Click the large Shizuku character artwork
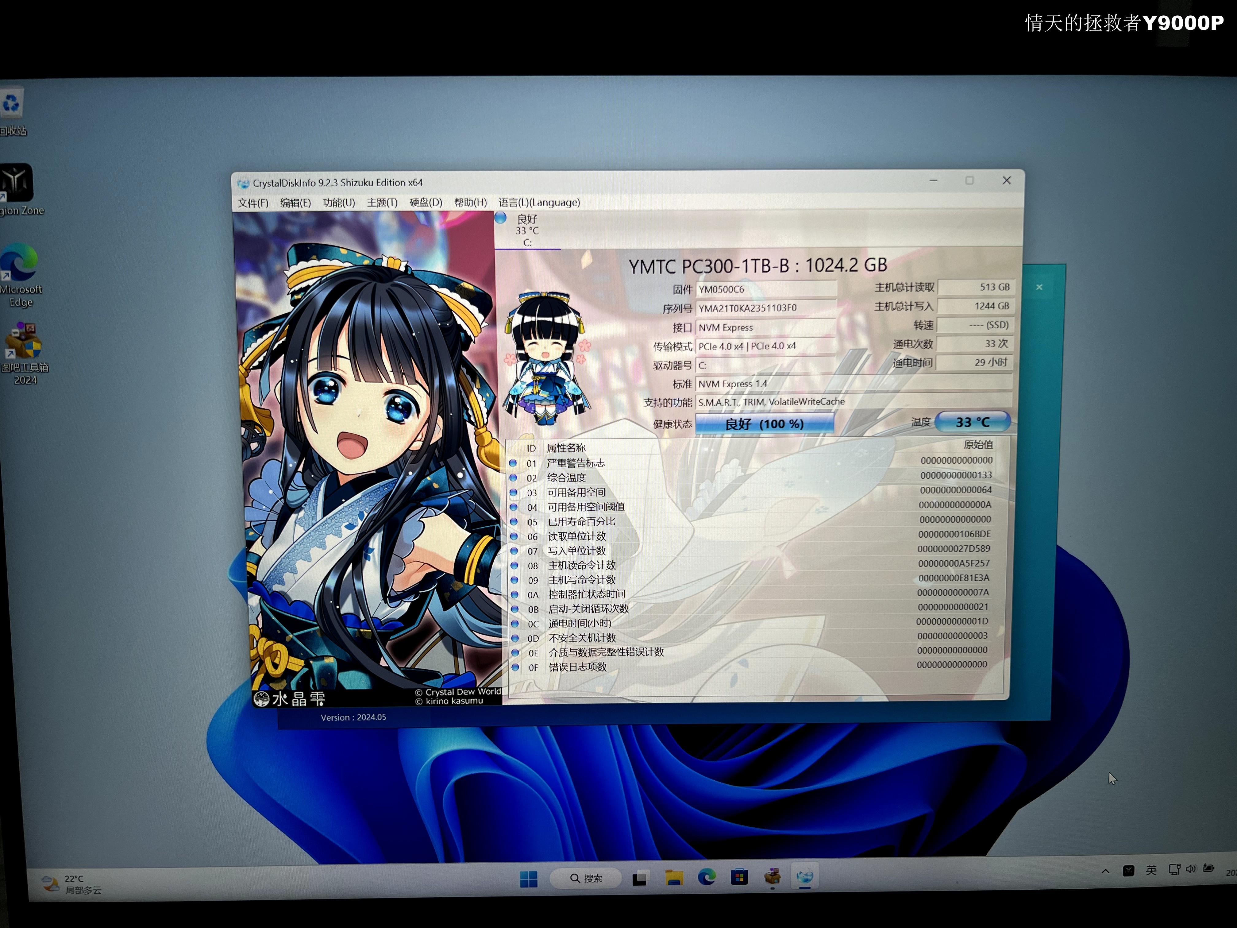 point(369,456)
